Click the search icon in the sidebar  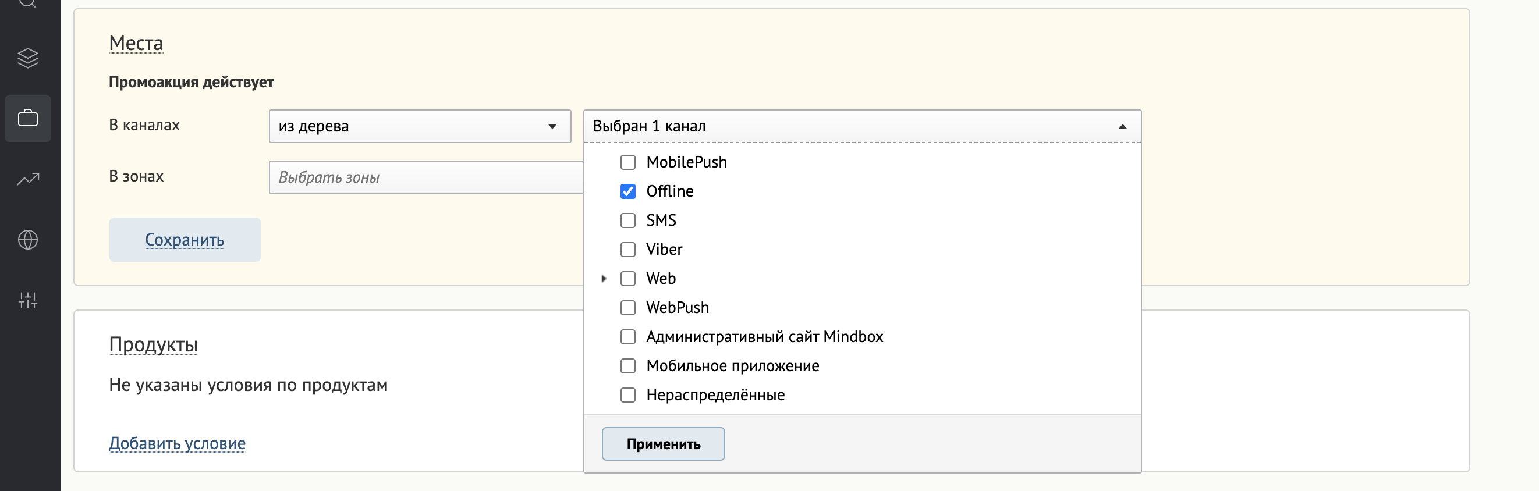pos(27,3)
